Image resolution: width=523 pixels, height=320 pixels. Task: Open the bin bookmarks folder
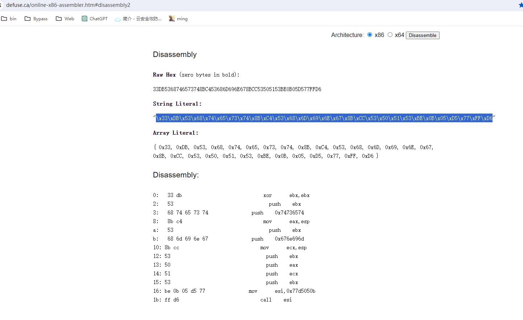click(9, 19)
